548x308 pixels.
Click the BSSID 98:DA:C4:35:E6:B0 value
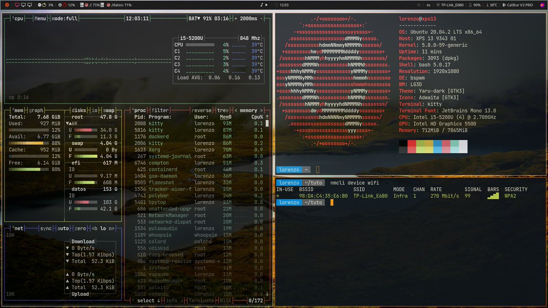pos(323,196)
